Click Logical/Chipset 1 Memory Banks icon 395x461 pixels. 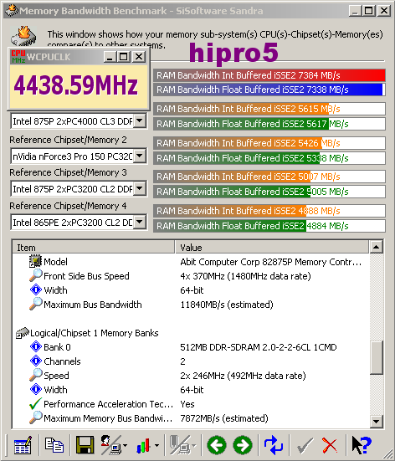23,333
